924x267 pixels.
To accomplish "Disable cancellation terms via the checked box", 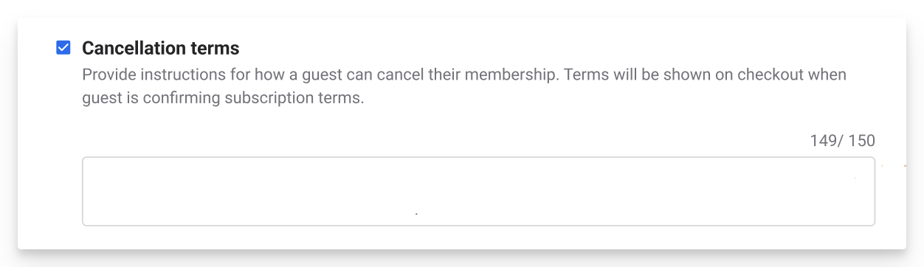I will point(63,48).
